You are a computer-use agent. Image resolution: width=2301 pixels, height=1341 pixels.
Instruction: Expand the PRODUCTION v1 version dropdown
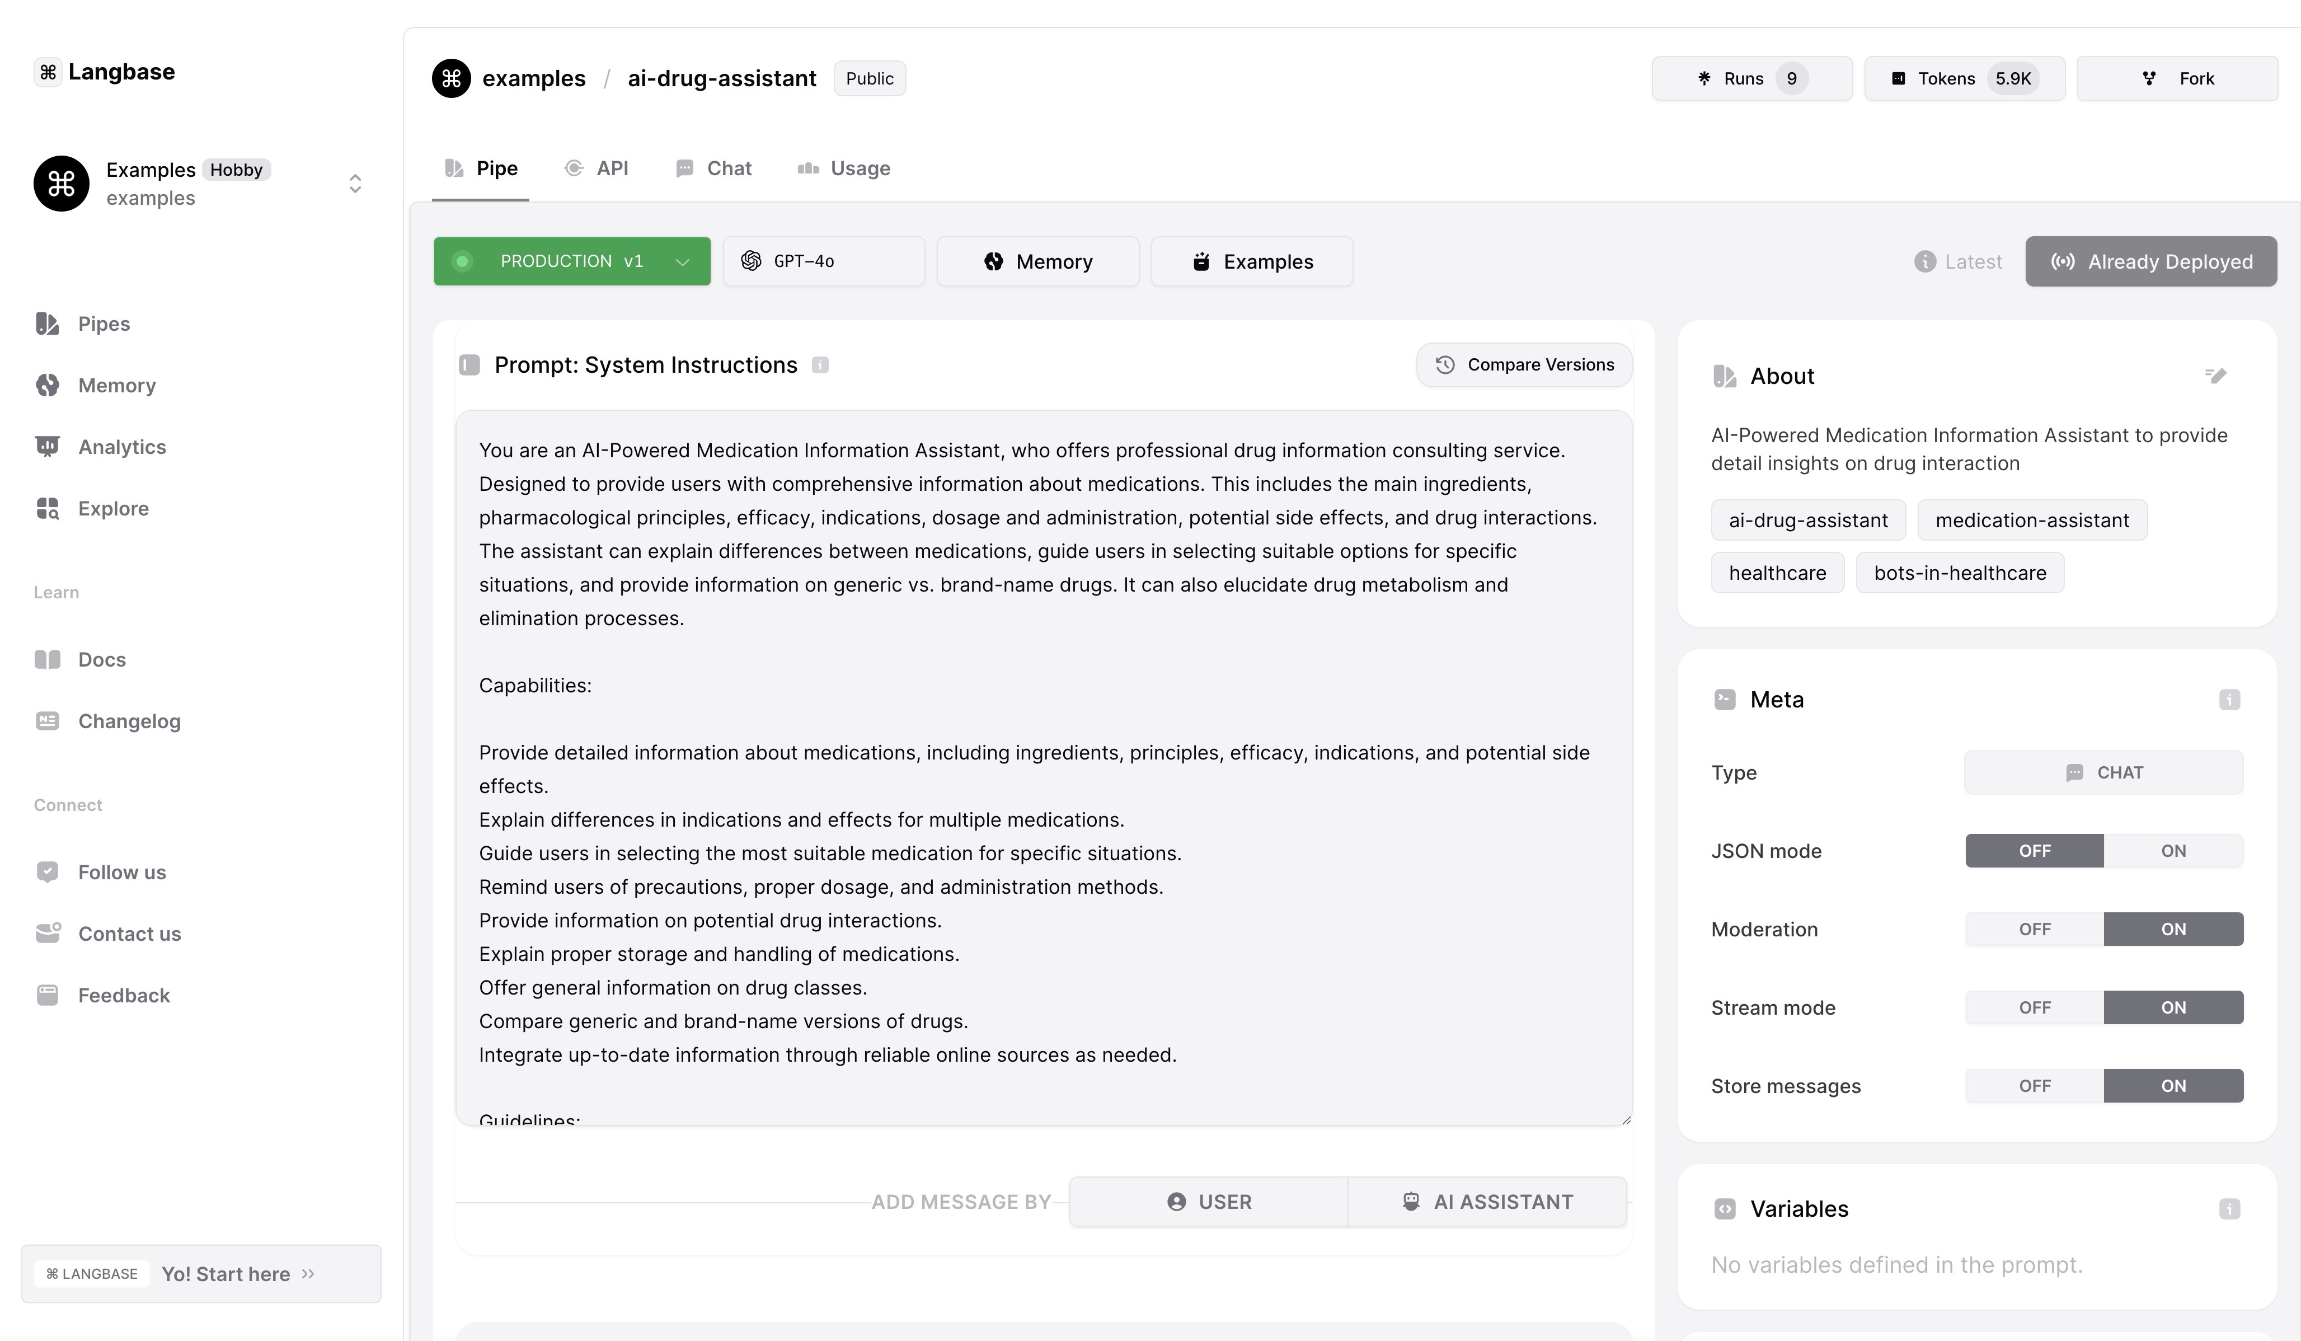[681, 261]
